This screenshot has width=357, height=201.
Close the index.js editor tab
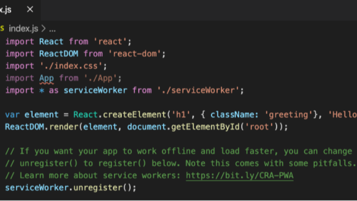(x=30, y=9)
